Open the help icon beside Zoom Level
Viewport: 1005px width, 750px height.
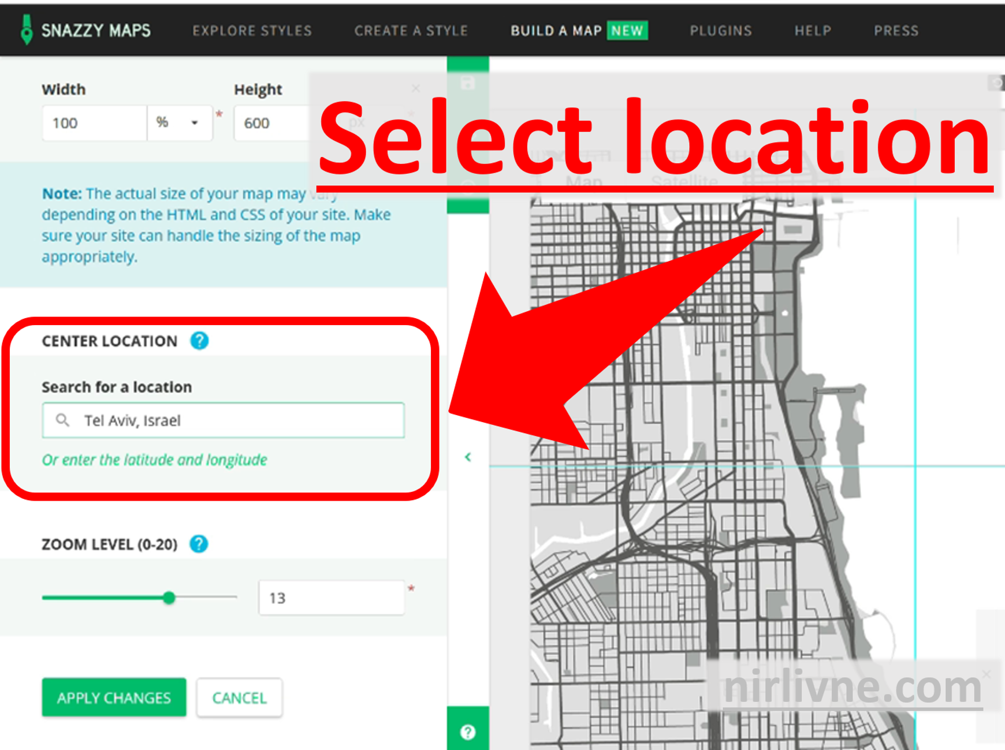click(198, 543)
